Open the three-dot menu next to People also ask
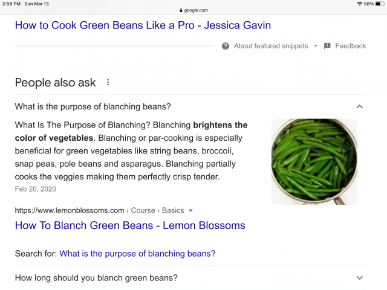The height and width of the screenshot is (290, 387). click(108, 82)
